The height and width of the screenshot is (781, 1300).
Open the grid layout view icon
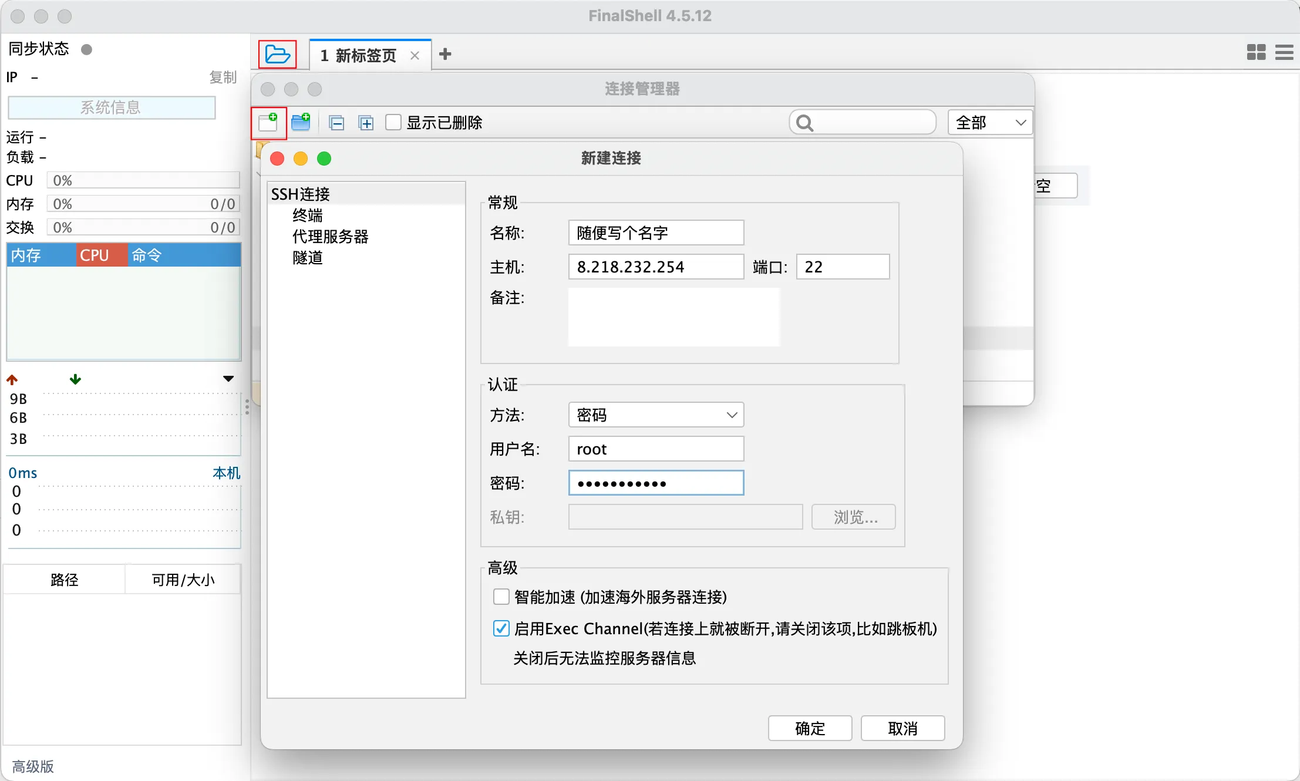pos(1256,52)
